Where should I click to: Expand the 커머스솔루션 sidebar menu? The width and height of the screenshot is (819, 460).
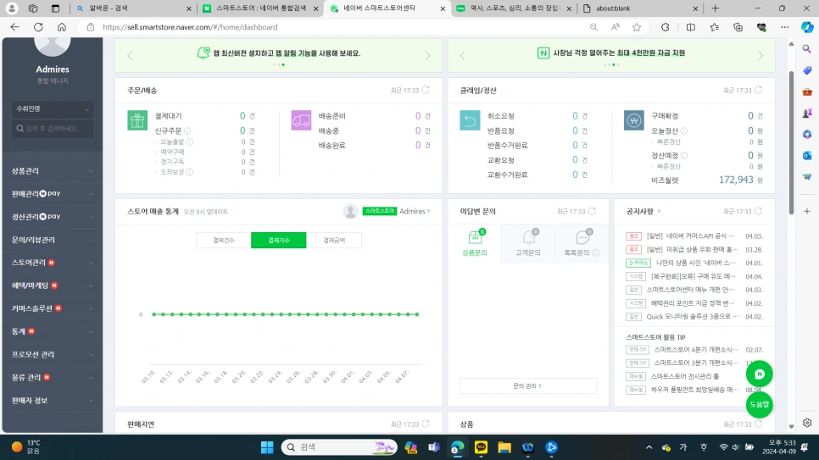53,308
